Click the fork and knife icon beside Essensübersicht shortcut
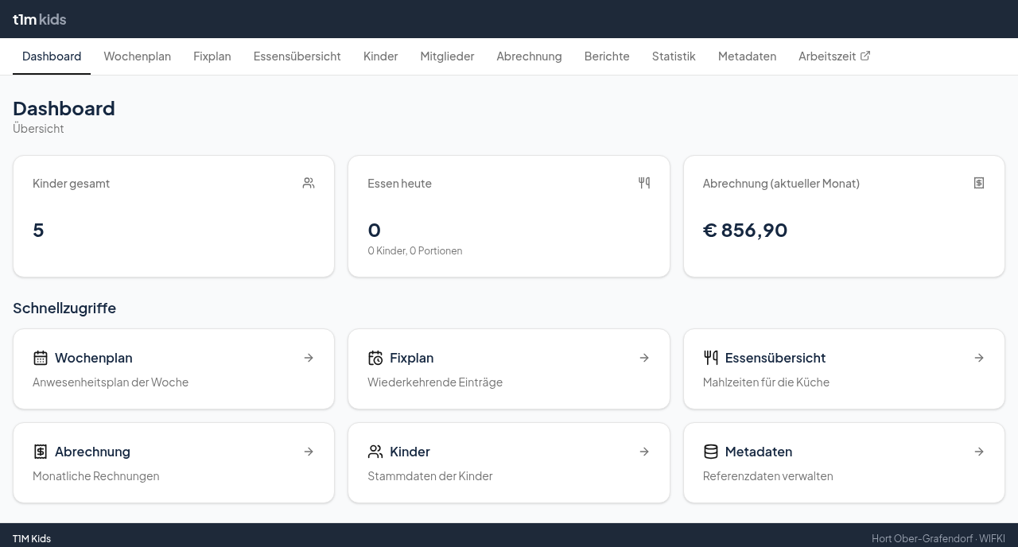1018x547 pixels. [711, 358]
